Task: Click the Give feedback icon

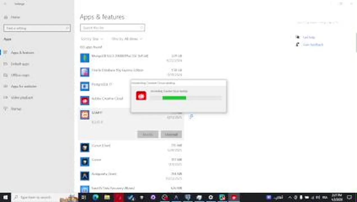Action: (297, 44)
